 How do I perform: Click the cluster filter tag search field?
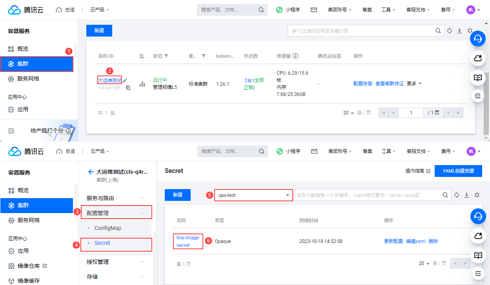point(361,31)
